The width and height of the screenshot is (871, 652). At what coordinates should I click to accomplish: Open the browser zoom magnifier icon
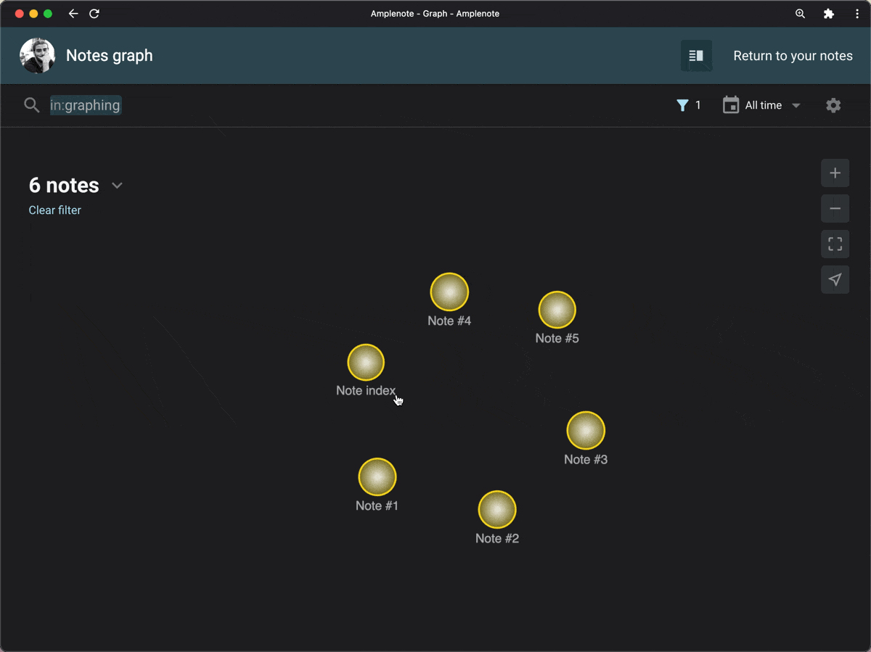pos(801,14)
